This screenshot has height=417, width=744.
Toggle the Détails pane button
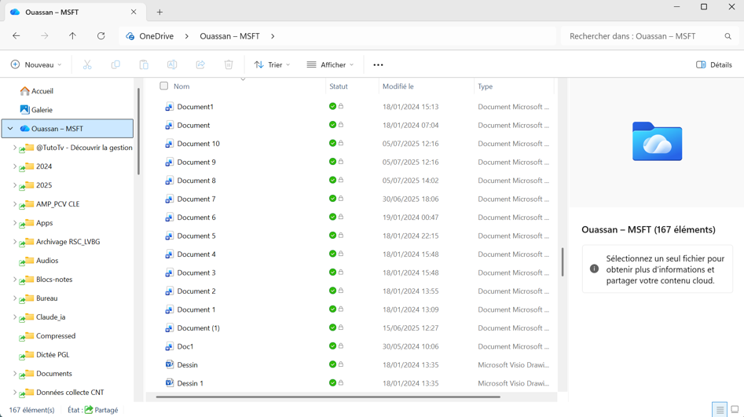[x=713, y=64]
